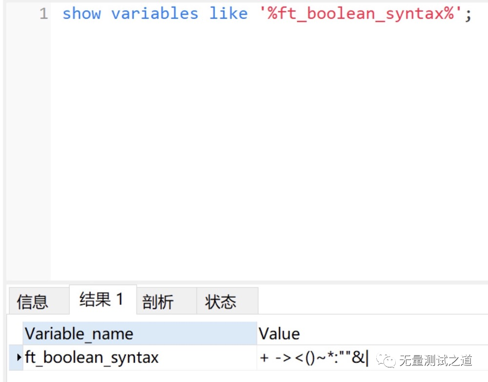This screenshot has height=382, width=488.
Task: Click the semicolon ending the SQL statement
Action: tap(468, 15)
